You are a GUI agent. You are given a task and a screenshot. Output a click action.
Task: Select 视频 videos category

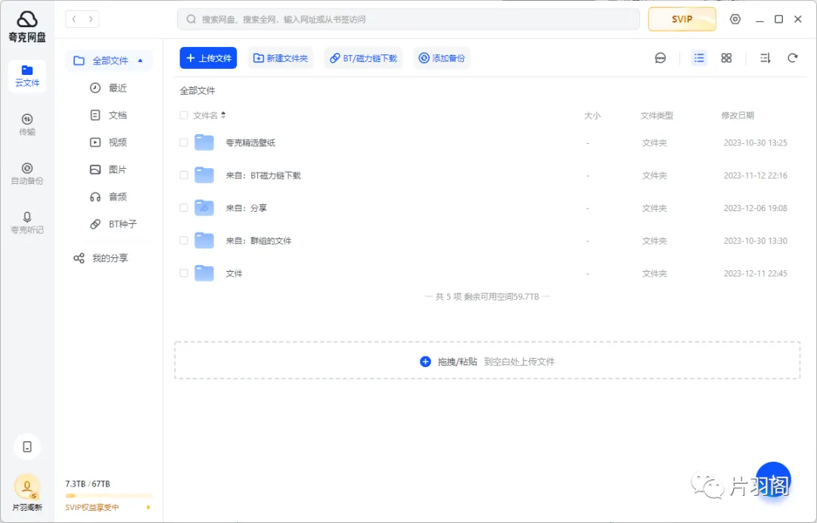coord(108,142)
